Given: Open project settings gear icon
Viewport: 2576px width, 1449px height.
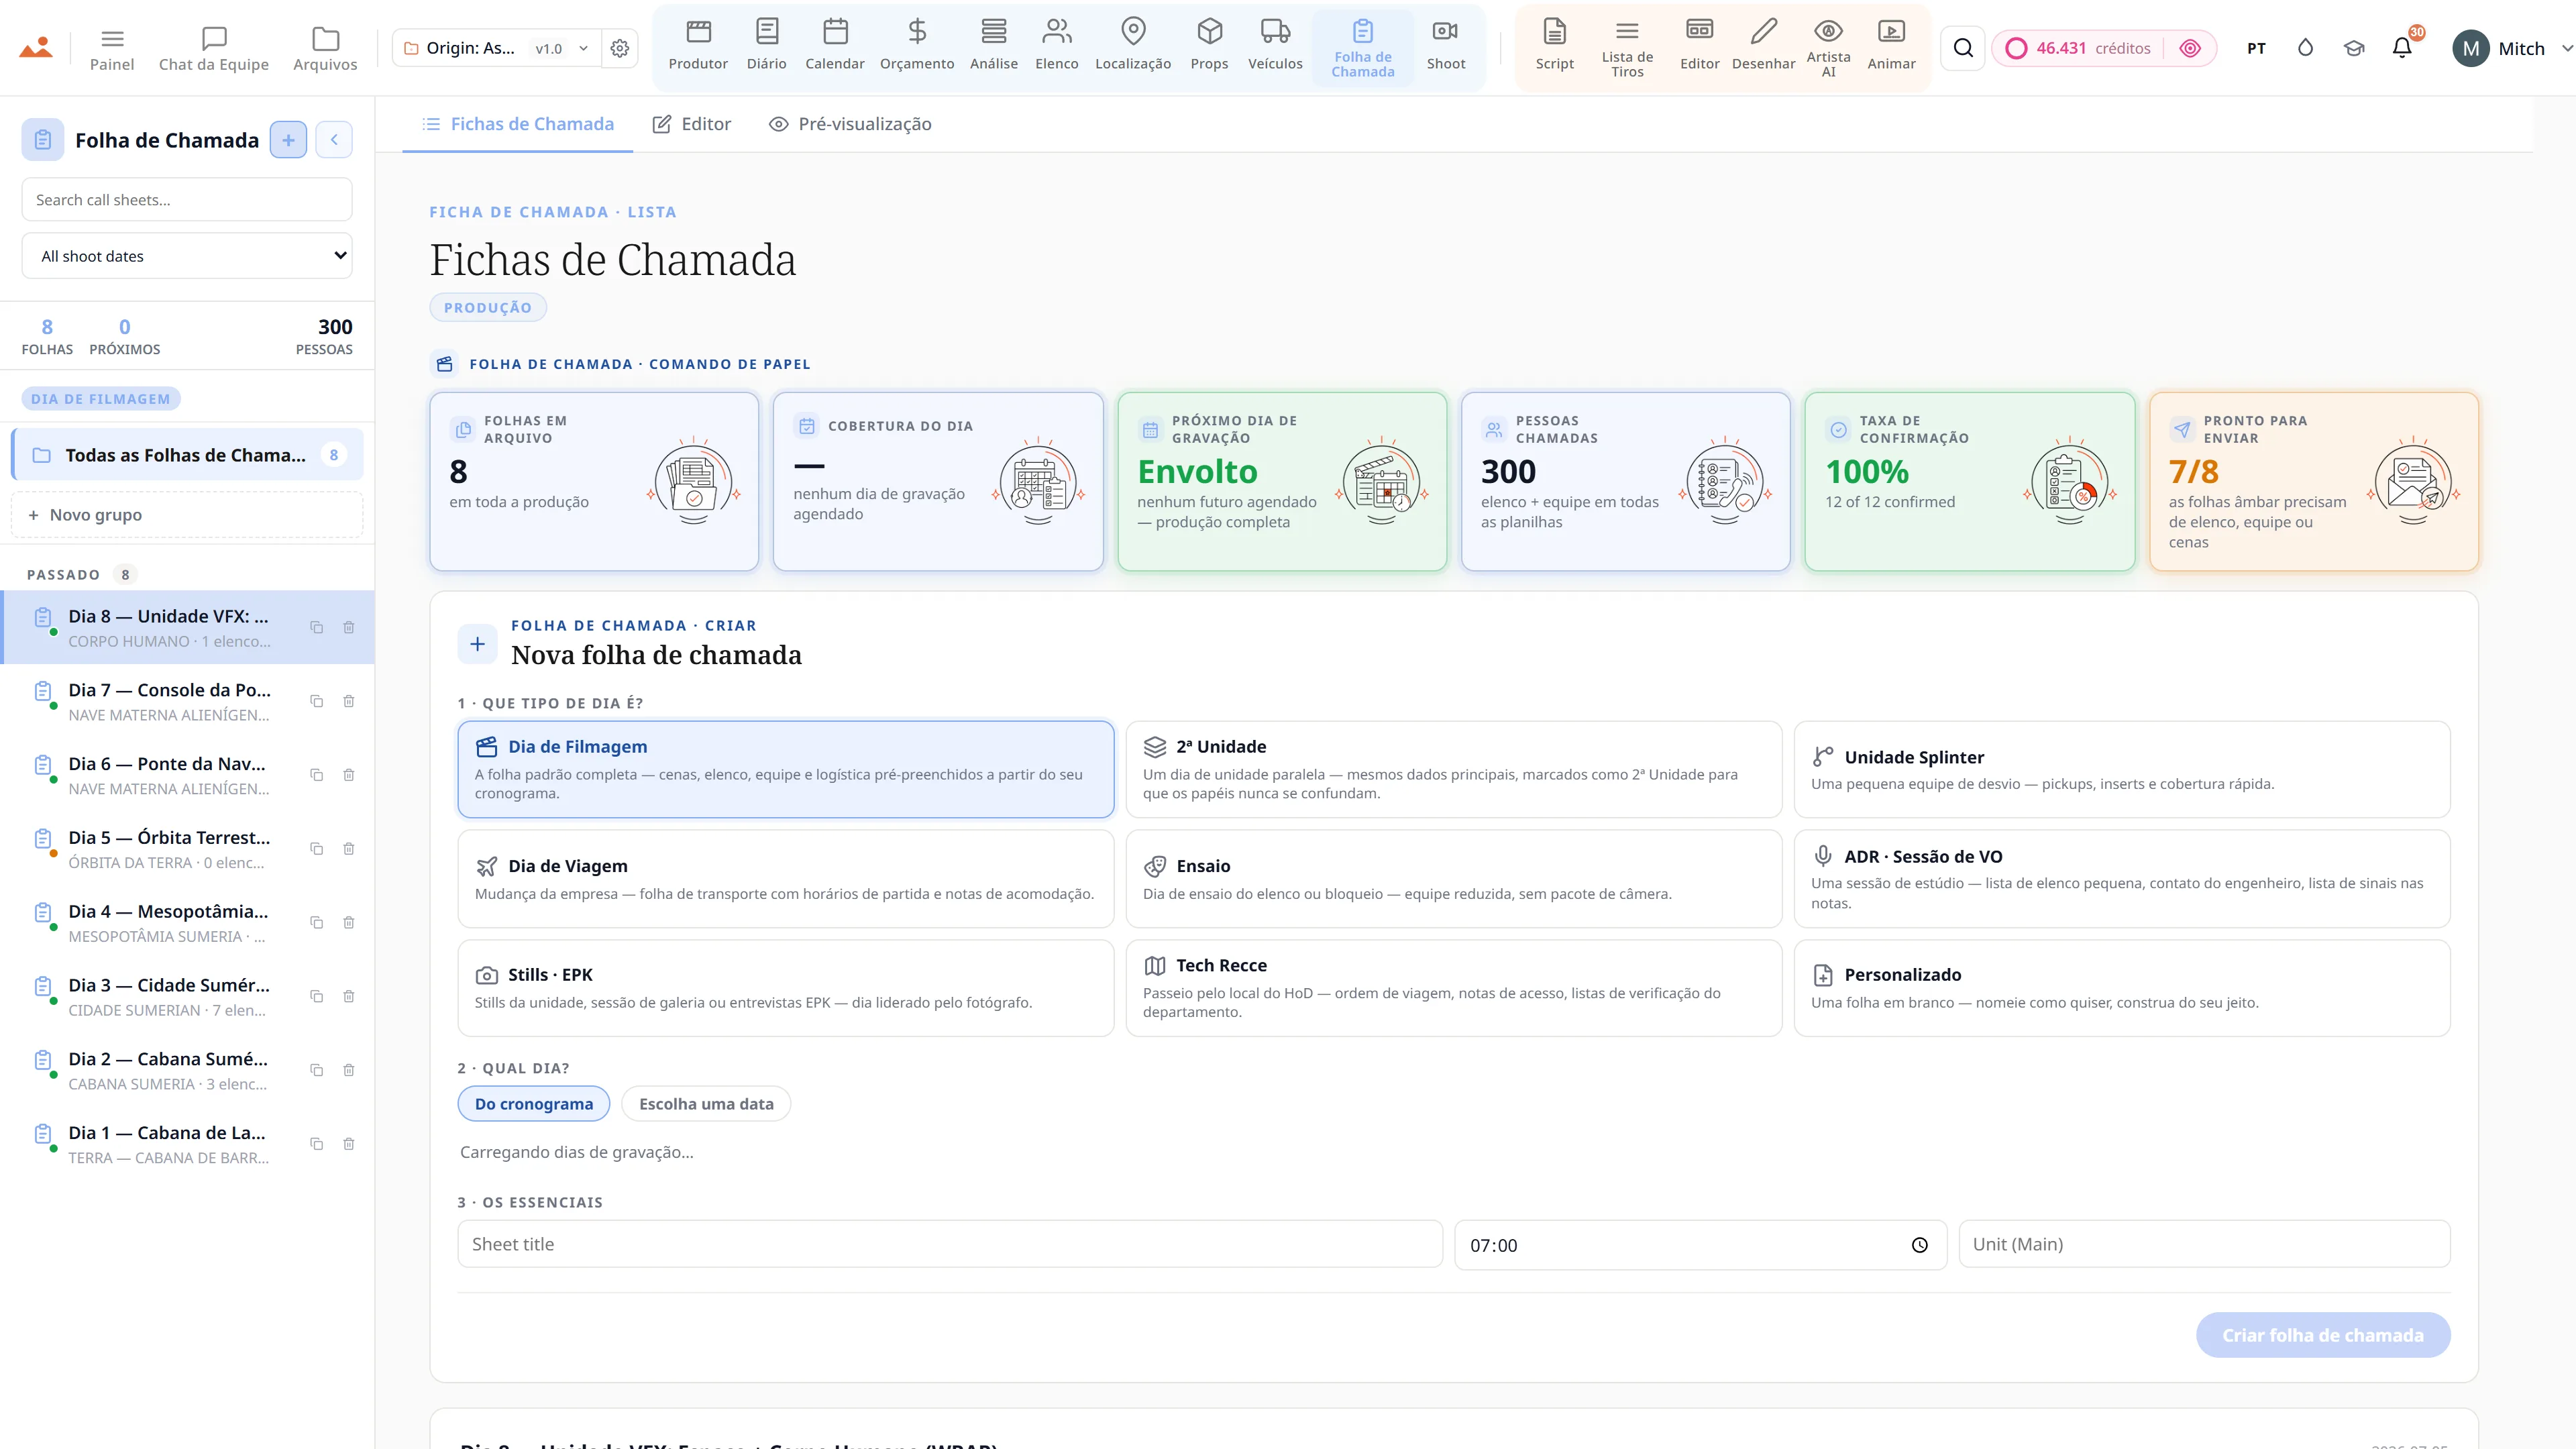Looking at the screenshot, I should click(x=620, y=48).
